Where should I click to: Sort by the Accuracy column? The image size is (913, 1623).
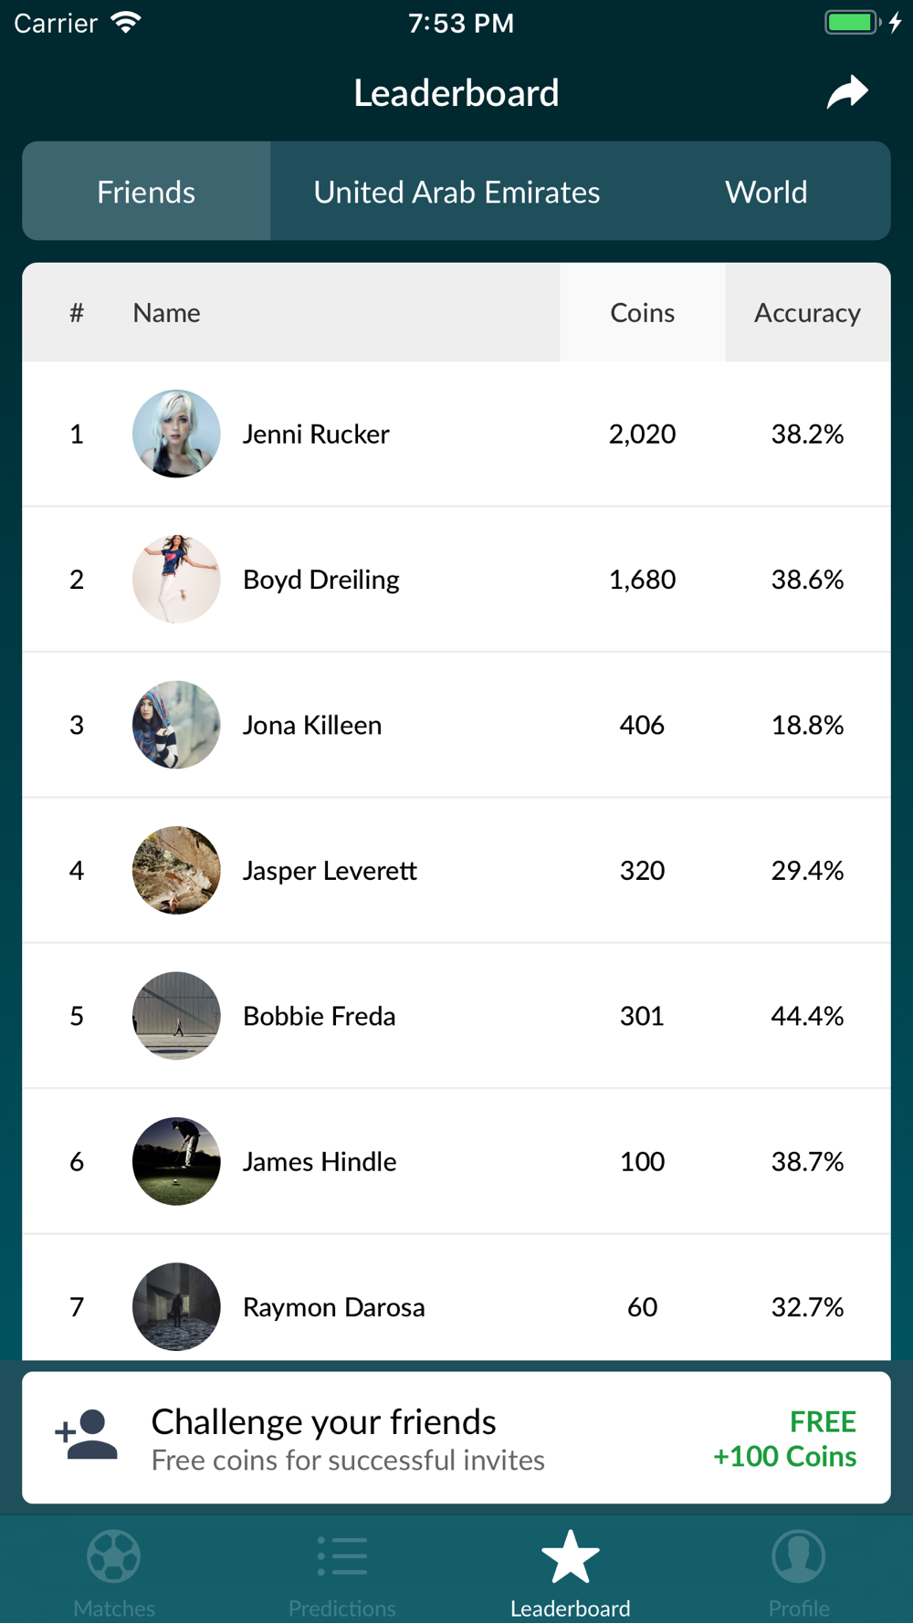coord(807,312)
